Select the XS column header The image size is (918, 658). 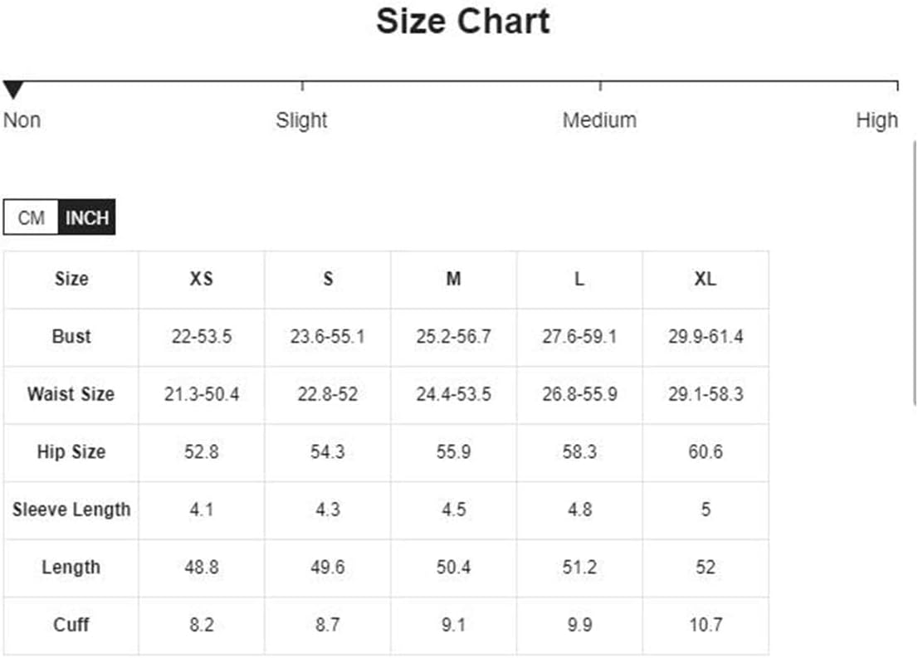[202, 280]
